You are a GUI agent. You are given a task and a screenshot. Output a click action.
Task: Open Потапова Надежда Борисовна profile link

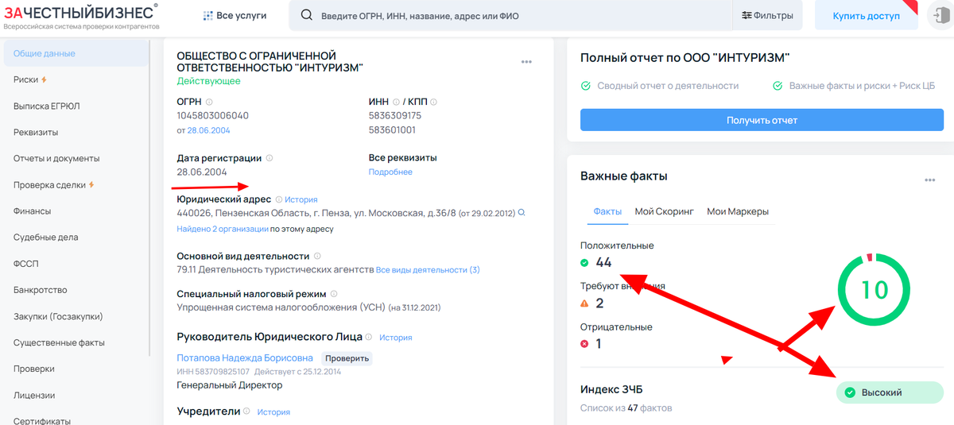pos(245,358)
